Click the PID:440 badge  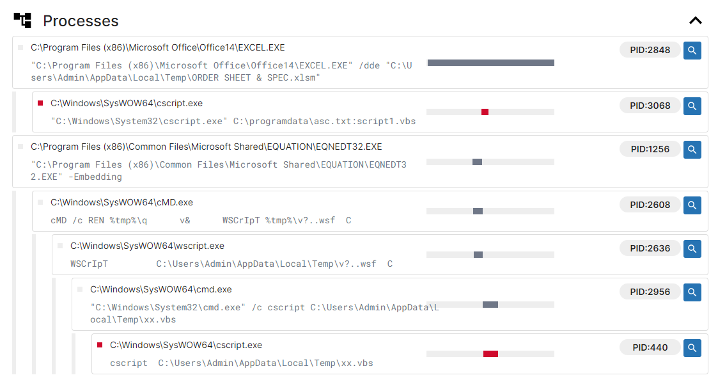650,347
